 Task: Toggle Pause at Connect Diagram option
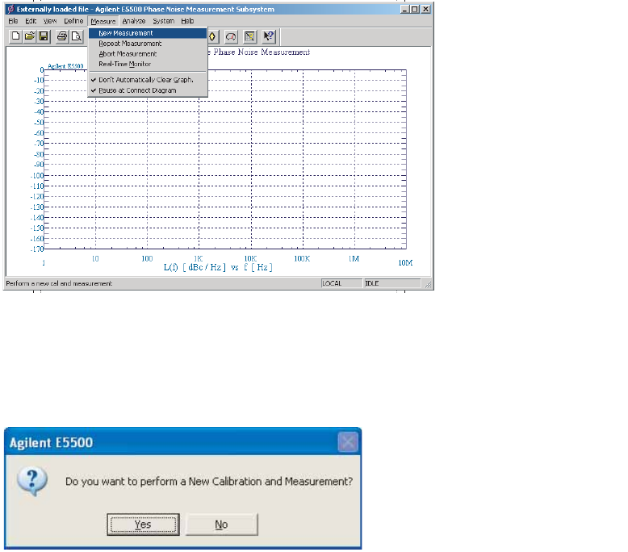(x=148, y=90)
